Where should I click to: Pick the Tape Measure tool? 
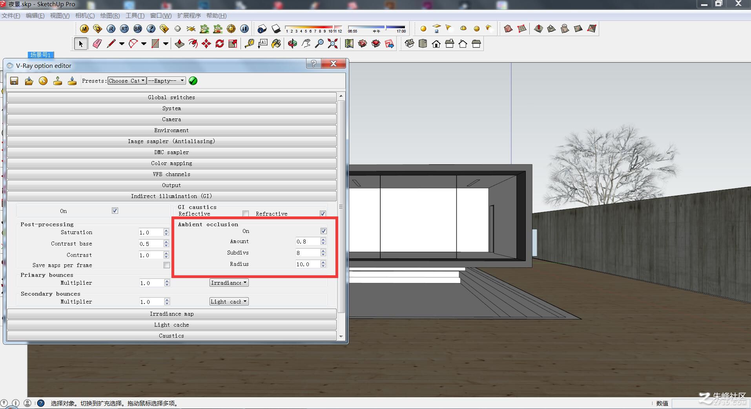click(x=249, y=44)
